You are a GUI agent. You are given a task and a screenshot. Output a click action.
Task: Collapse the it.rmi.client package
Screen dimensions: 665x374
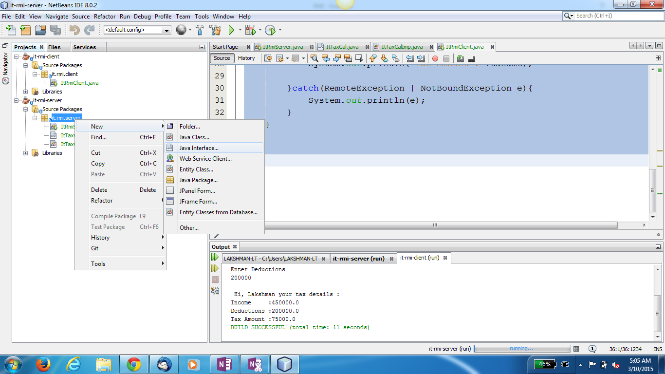(35, 74)
